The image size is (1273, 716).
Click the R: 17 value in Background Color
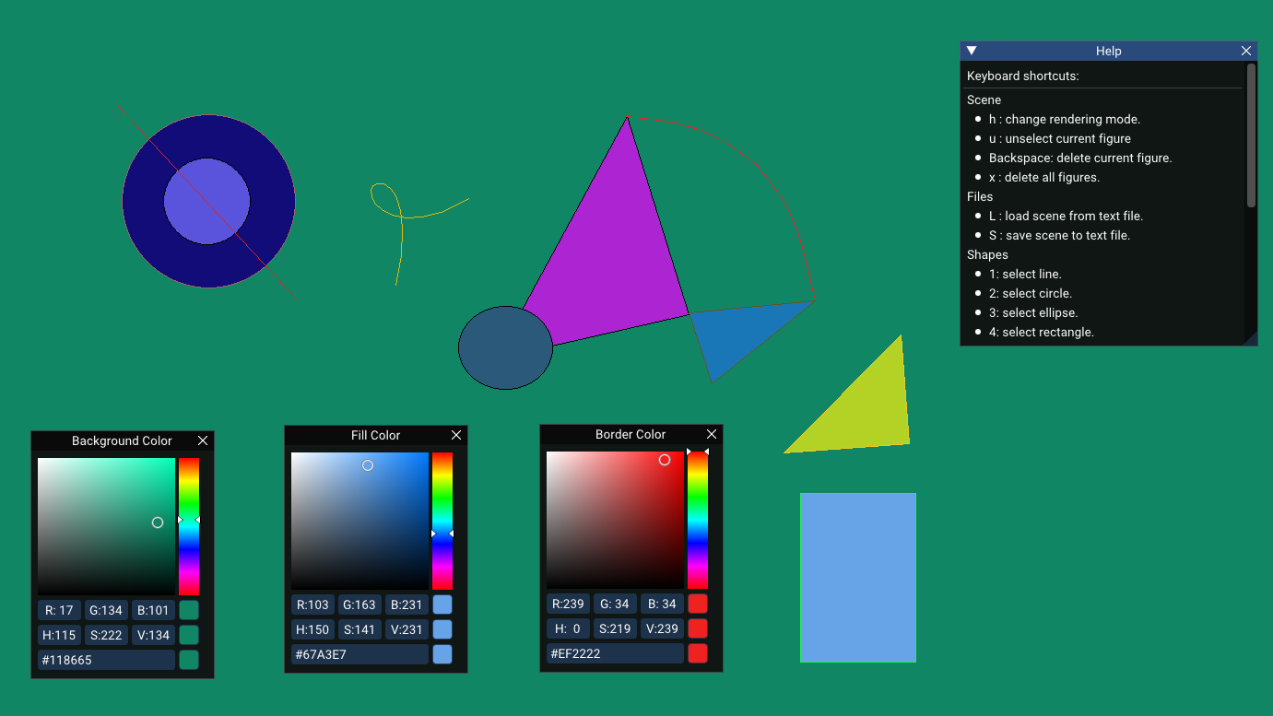click(59, 609)
